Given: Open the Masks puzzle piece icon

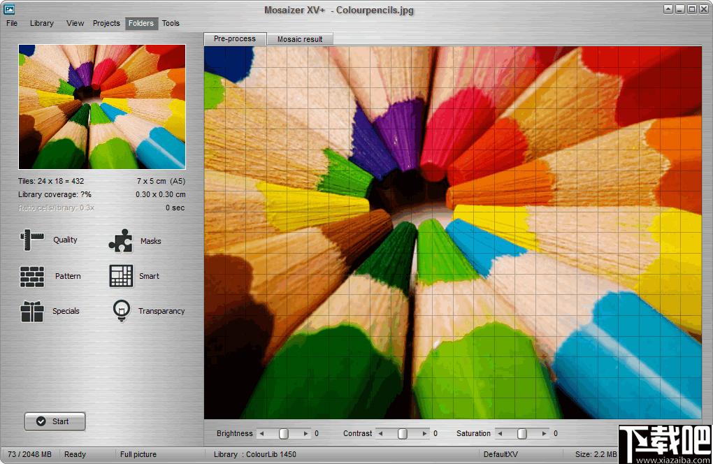Looking at the screenshot, I should pos(120,240).
